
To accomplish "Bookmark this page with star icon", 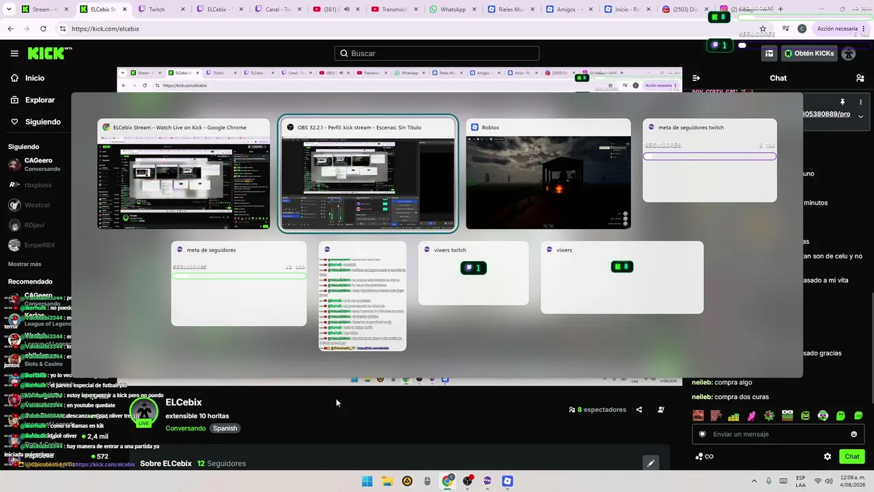I will pos(763,29).
